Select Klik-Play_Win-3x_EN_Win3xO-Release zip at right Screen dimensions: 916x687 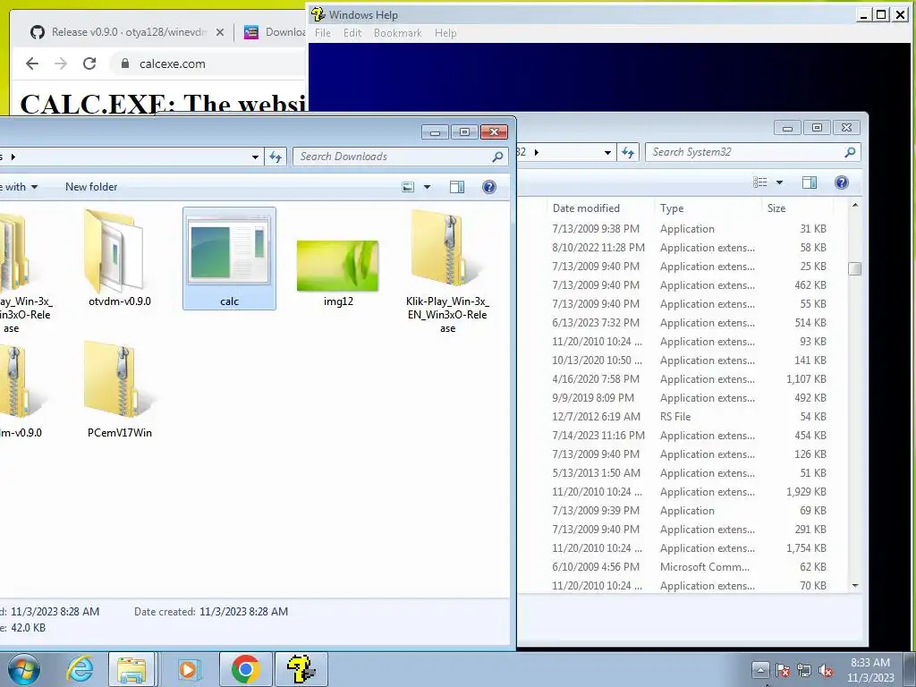point(447,272)
